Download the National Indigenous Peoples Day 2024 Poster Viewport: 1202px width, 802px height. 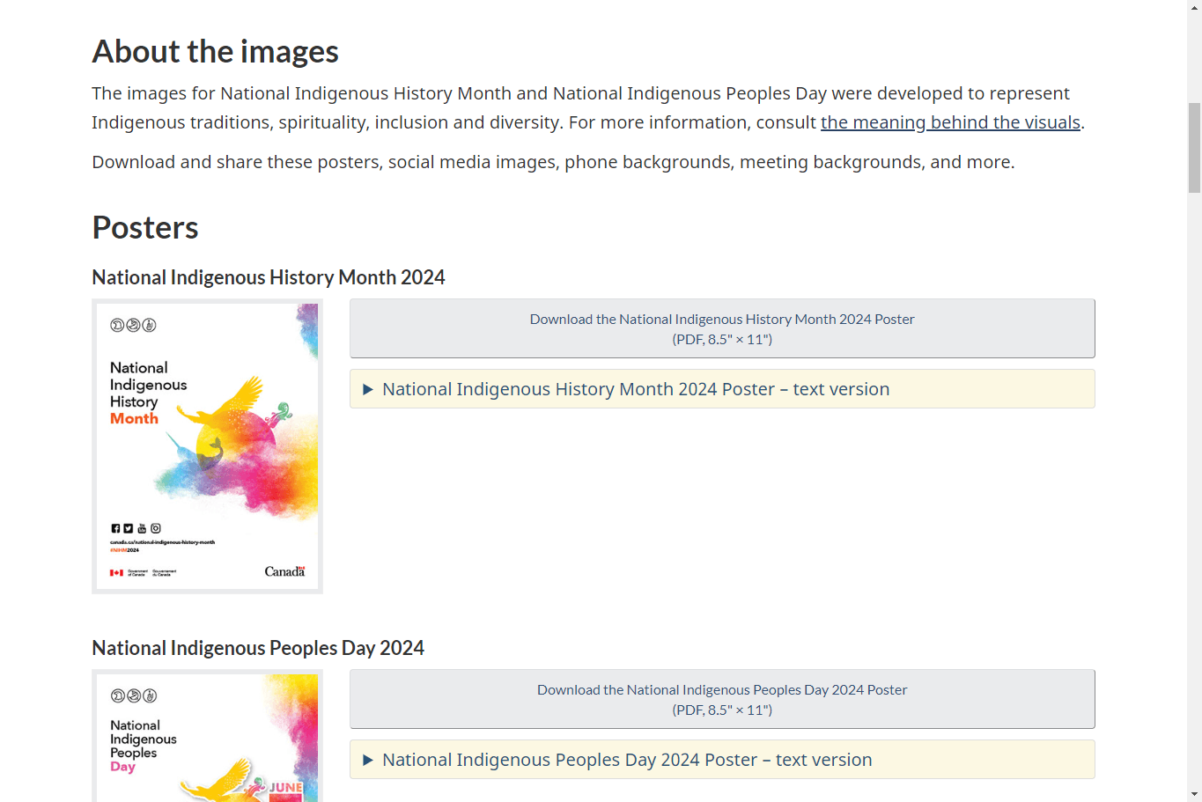point(721,690)
